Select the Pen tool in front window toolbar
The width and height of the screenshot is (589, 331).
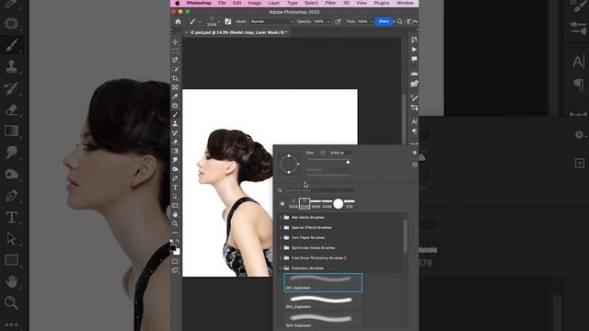175,178
